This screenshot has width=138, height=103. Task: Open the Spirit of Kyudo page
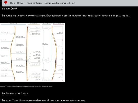(34, 3)
